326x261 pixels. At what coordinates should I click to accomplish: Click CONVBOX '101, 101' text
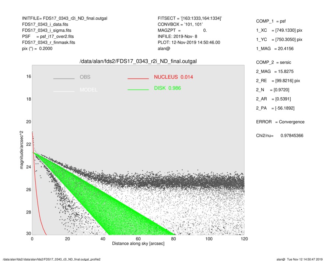pyautogui.click(x=180, y=24)
